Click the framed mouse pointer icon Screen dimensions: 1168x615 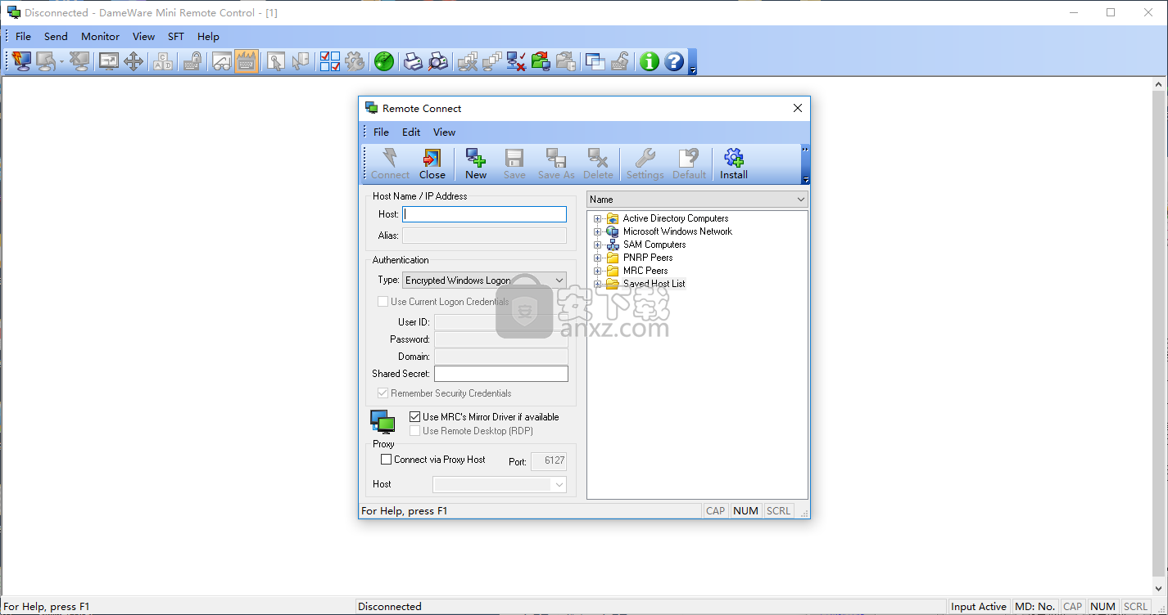click(x=275, y=61)
